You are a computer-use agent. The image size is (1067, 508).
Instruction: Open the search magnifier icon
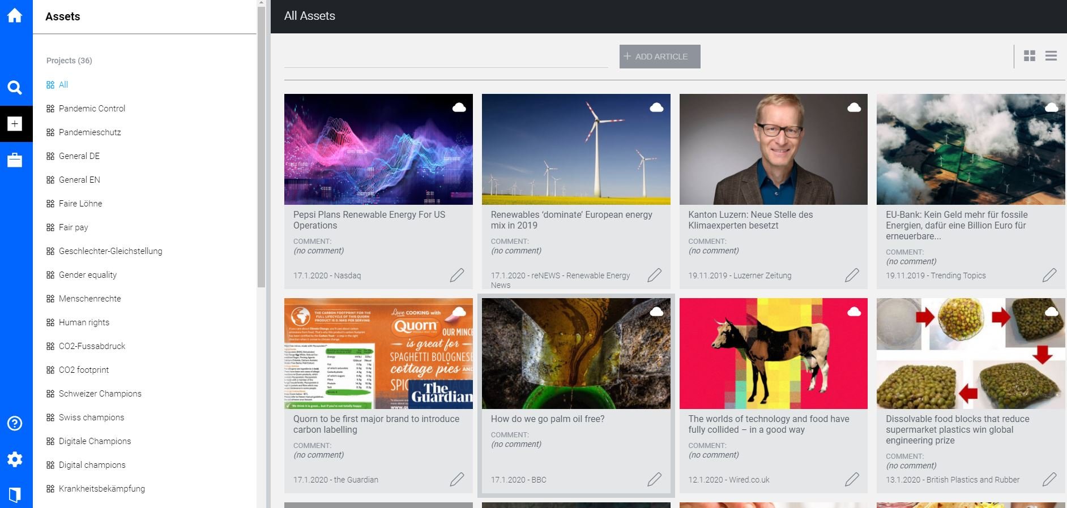click(15, 88)
